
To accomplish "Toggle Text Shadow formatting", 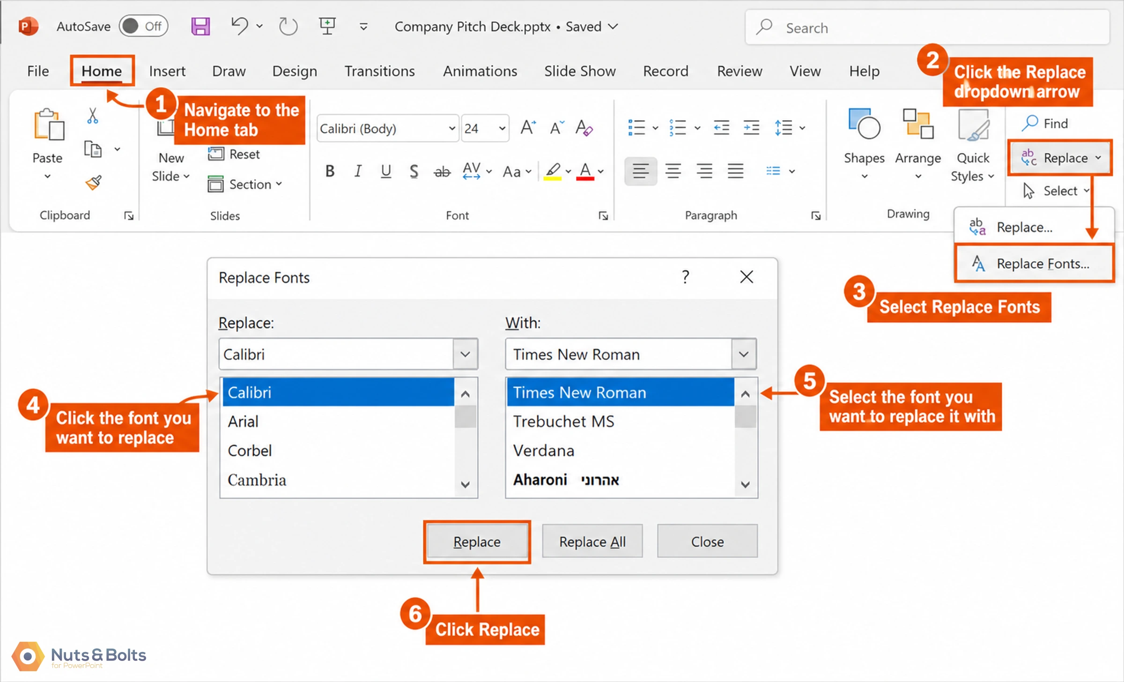I will tap(414, 171).
